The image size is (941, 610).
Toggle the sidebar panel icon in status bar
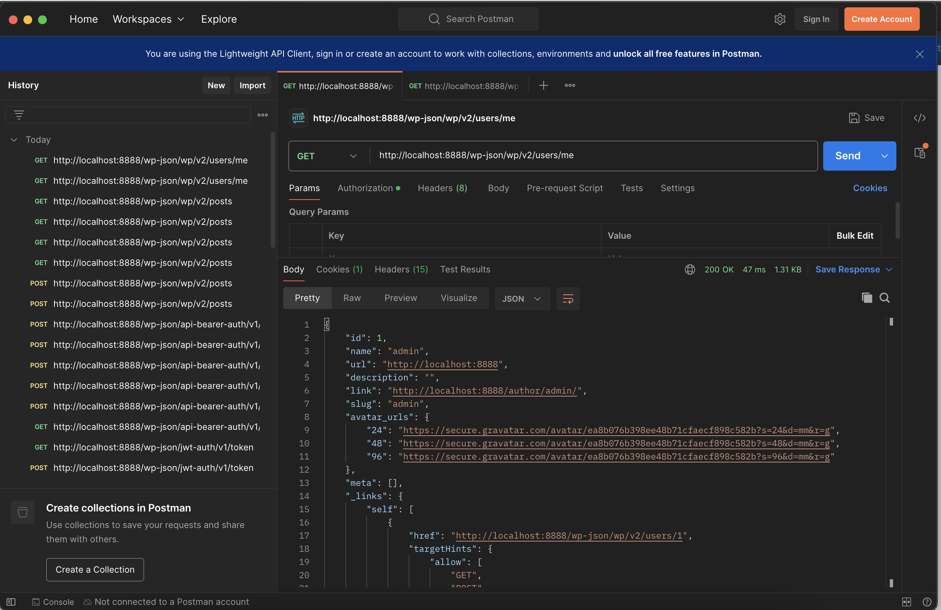pyautogui.click(x=11, y=602)
